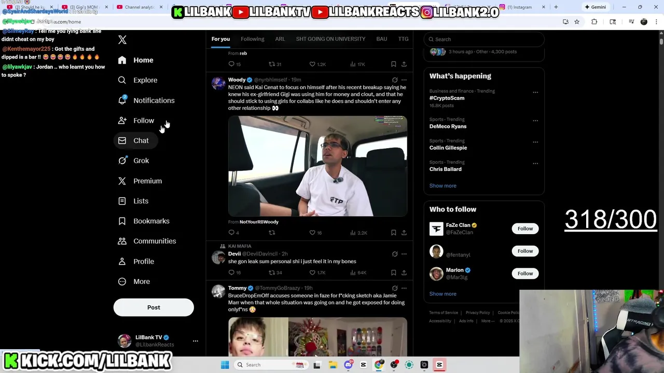Image resolution: width=664 pixels, height=373 pixels.
Task: Open the #CryptoScam trend
Action: [447, 98]
